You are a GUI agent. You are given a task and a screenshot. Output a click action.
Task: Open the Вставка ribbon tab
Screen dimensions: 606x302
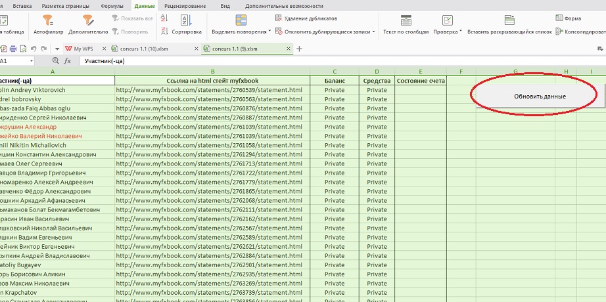point(22,6)
